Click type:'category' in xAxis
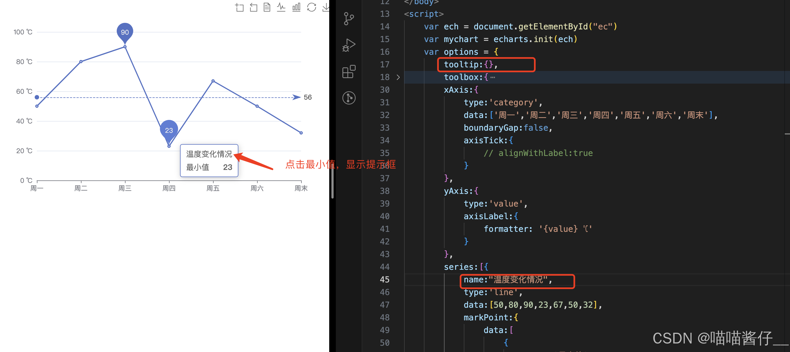Screen dimensions: 790x352 (x=503, y=103)
